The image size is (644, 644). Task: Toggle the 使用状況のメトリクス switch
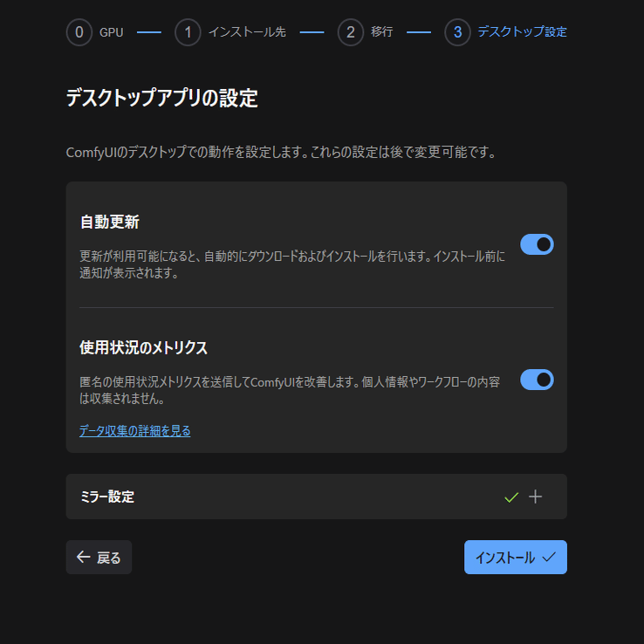(537, 380)
